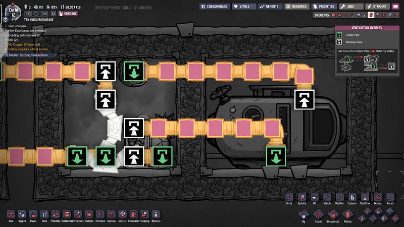Open the Food build category
The height and width of the screenshot is (227, 404).
pos(44,214)
